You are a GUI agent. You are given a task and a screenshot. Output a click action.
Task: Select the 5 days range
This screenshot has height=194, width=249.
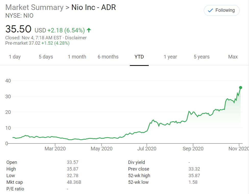click(x=46, y=57)
